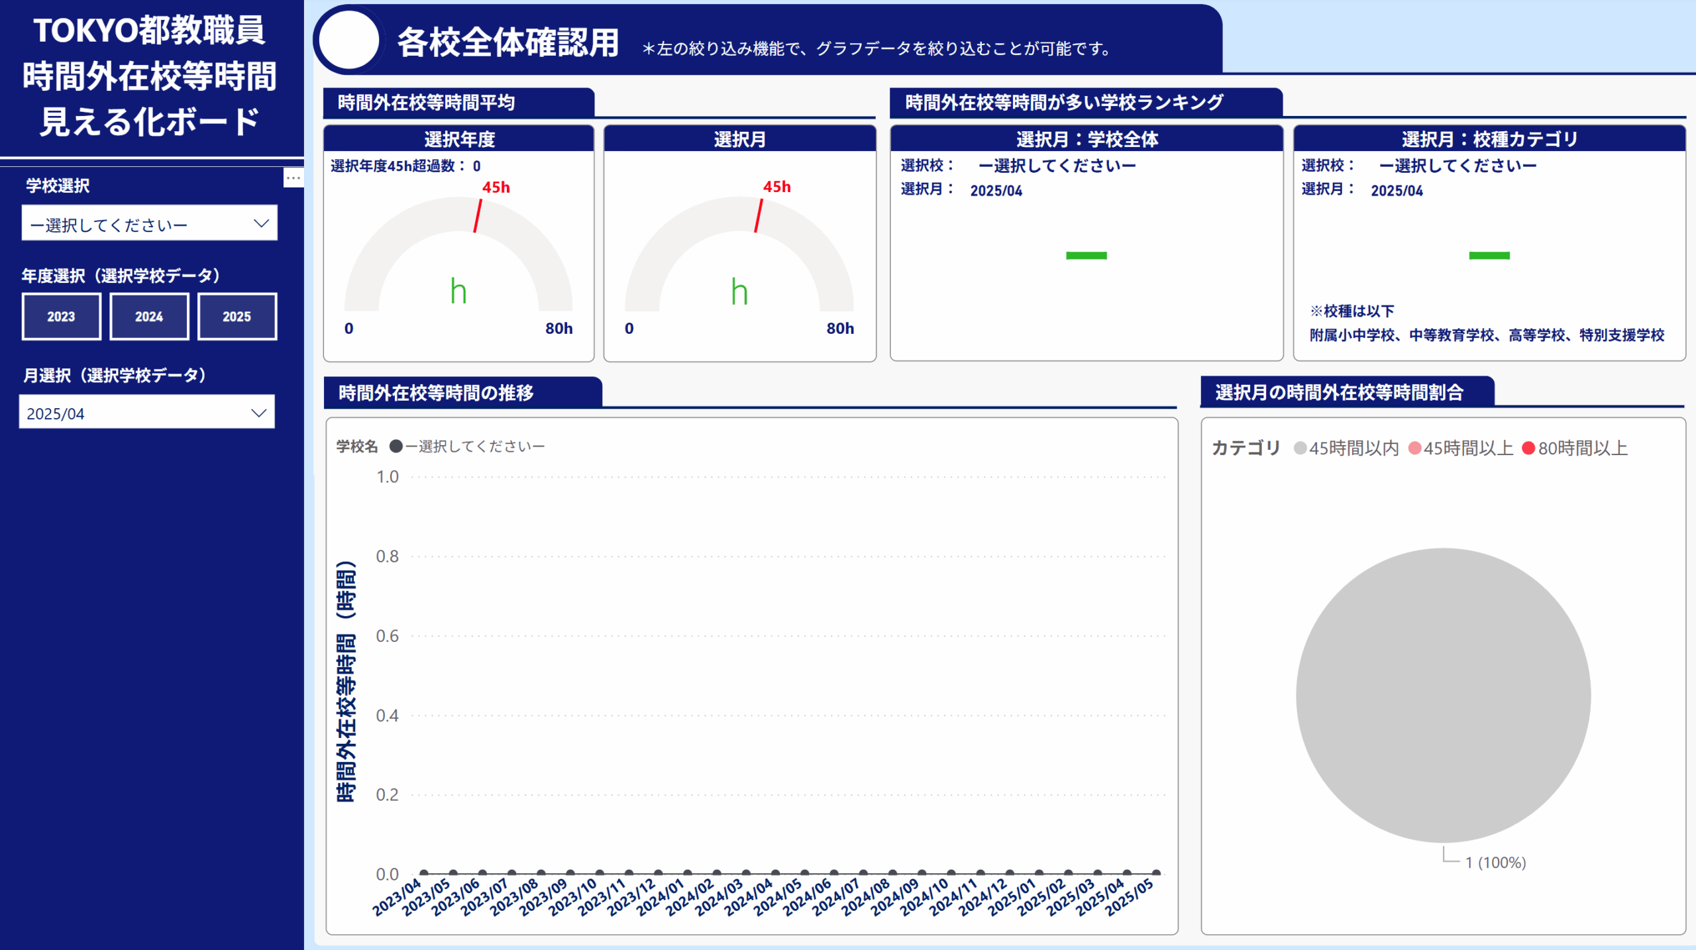Click the 時間外在校等時間平均 header
Image resolution: width=1696 pixels, height=950 pixels.
[427, 101]
